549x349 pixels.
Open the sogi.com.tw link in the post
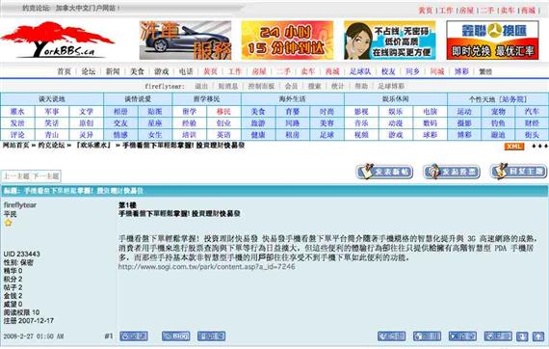(206, 267)
